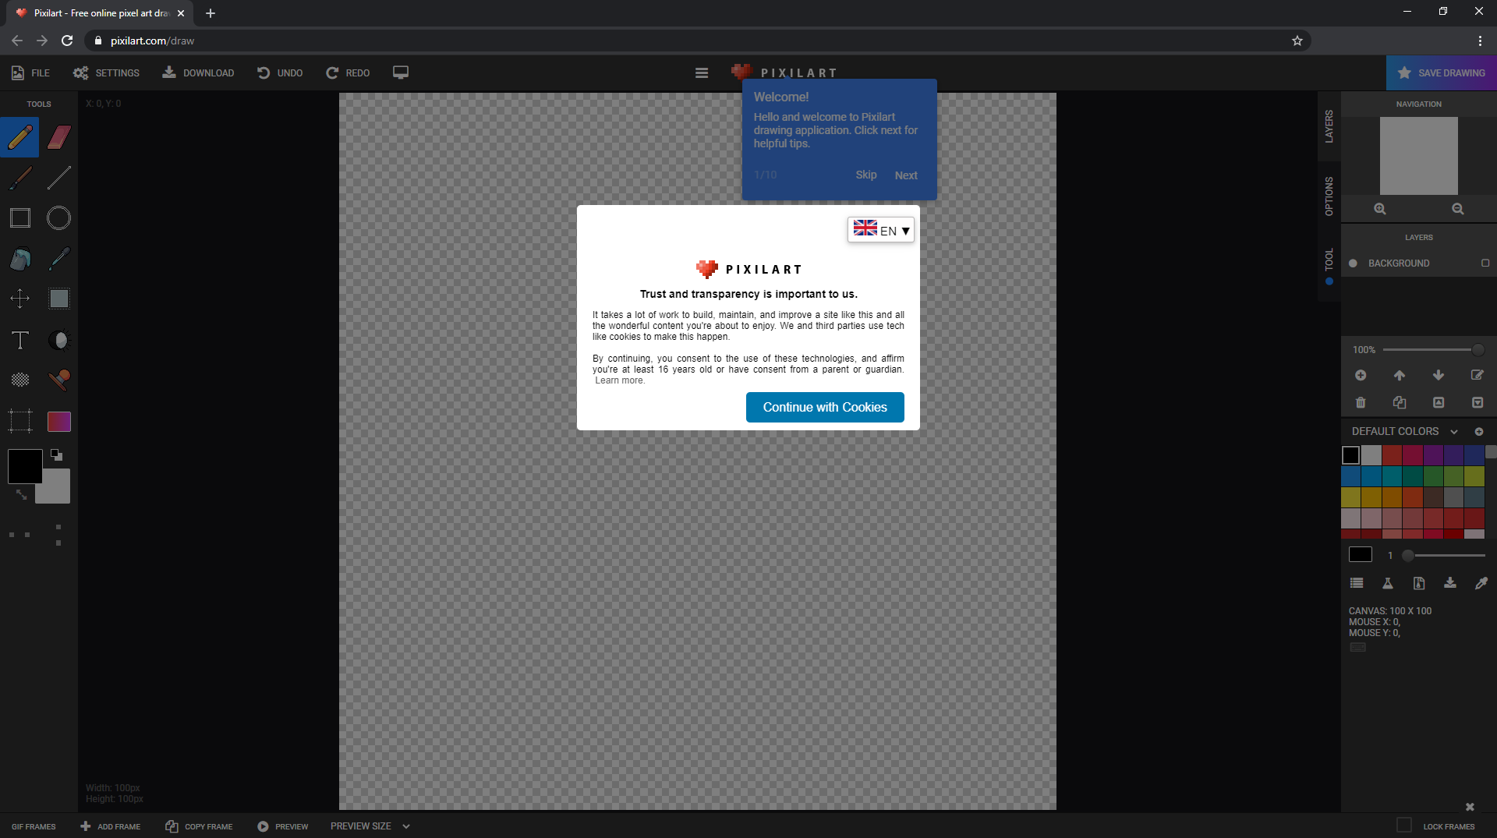
Task: Add a new layer with plus icon
Action: point(1361,375)
